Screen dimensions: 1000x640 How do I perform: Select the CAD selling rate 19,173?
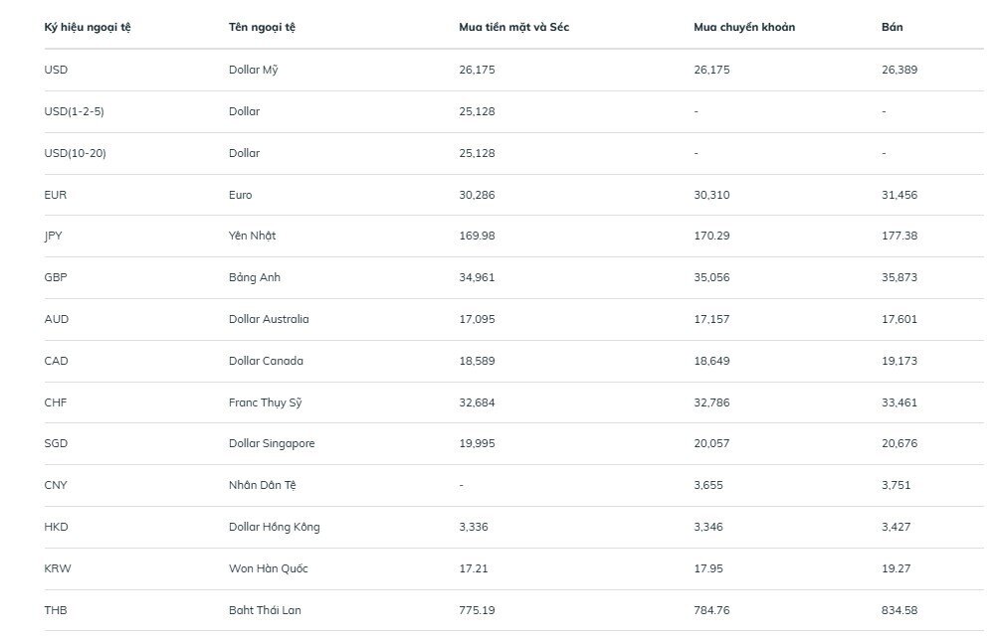click(x=900, y=361)
